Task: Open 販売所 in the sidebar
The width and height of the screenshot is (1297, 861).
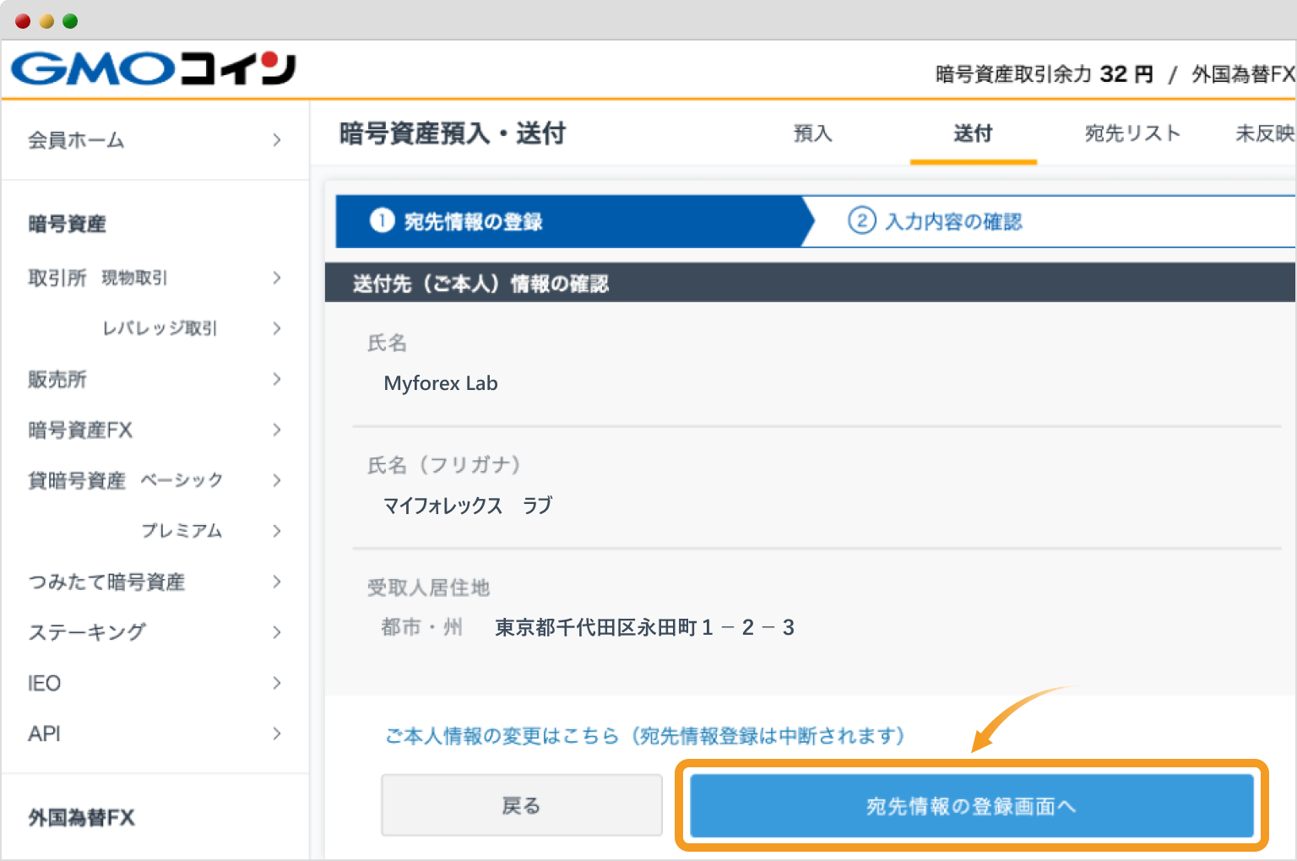Action: [x=57, y=379]
